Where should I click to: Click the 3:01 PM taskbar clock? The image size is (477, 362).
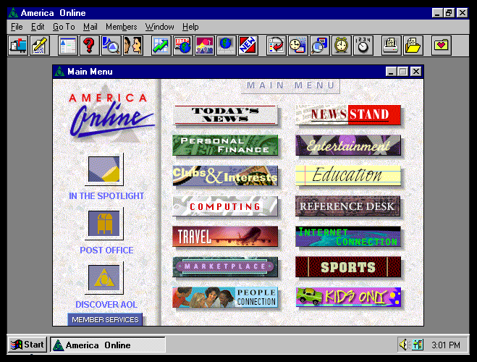pyautogui.click(x=446, y=345)
